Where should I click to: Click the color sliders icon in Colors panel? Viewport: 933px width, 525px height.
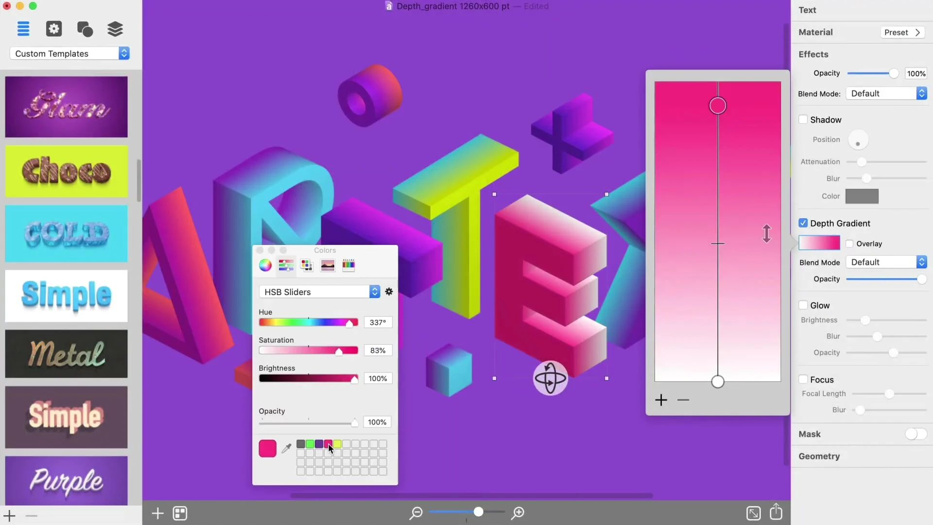(285, 265)
